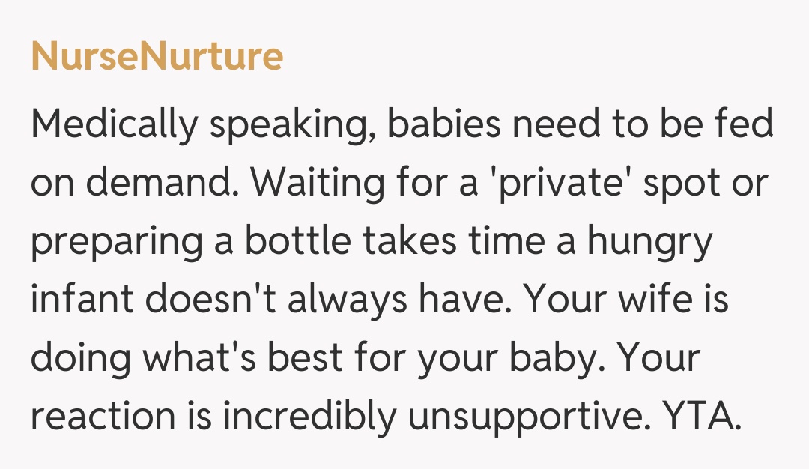809x469 pixels.
Task: Open the NurseNurture user profile
Action: pyautogui.click(x=157, y=57)
